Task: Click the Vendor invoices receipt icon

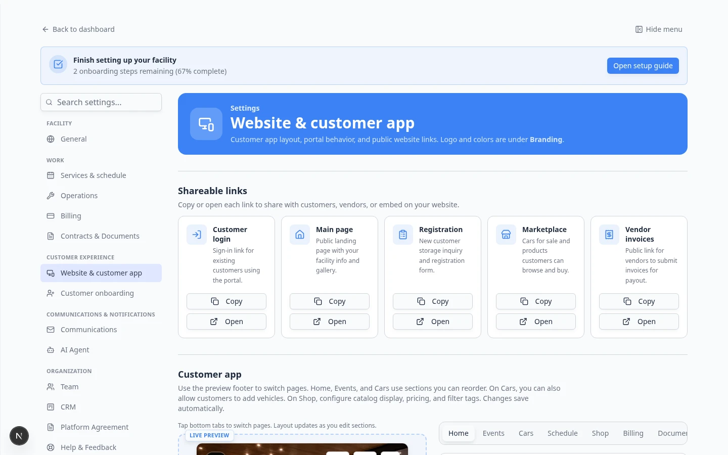Action: point(609,235)
